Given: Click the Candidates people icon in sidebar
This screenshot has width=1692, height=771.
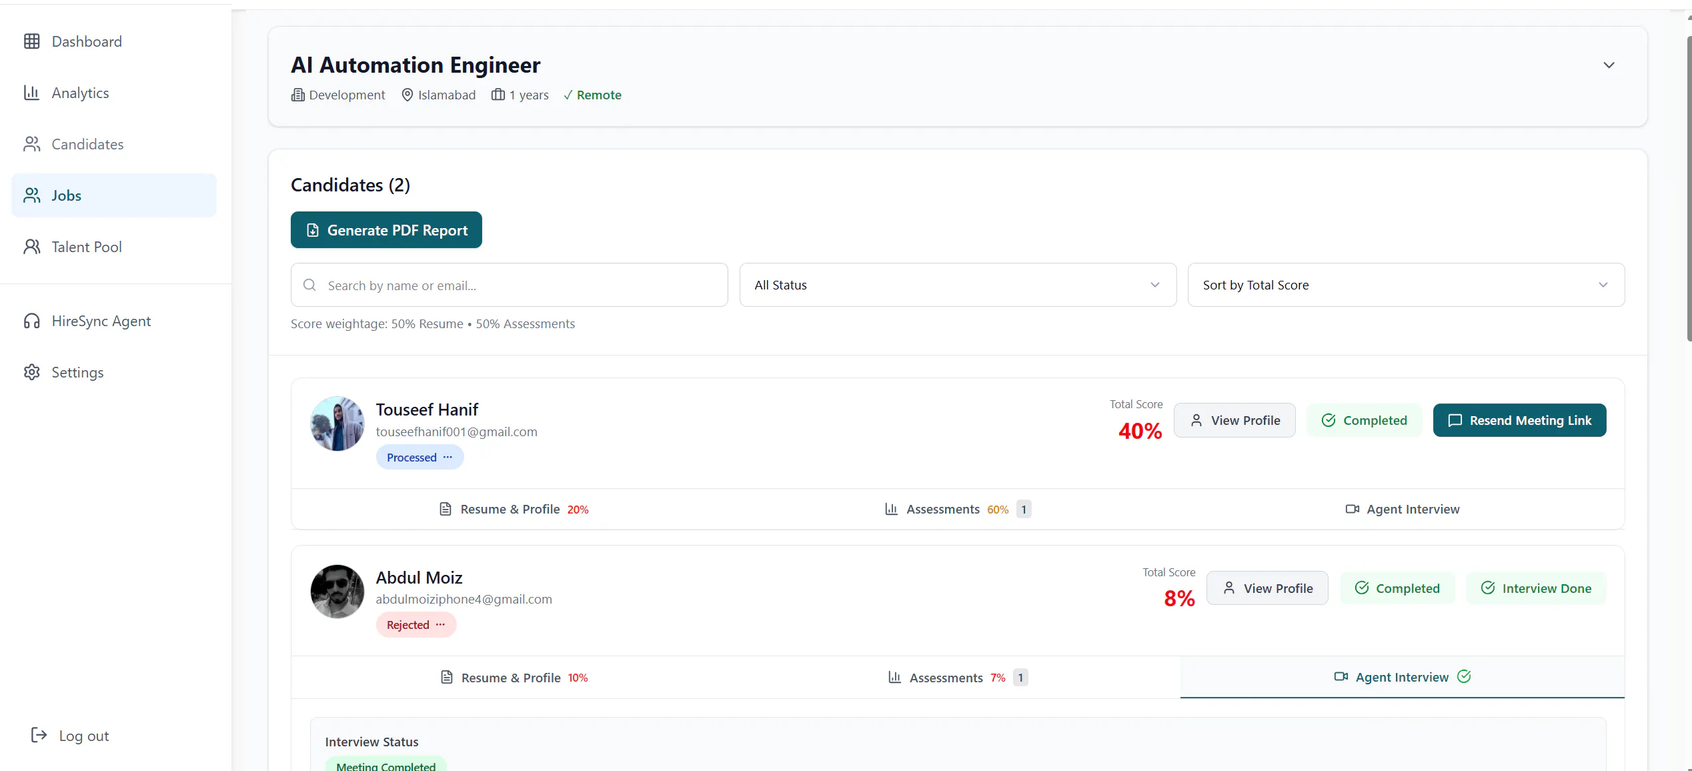Looking at the screenshot, I should 32,144.
